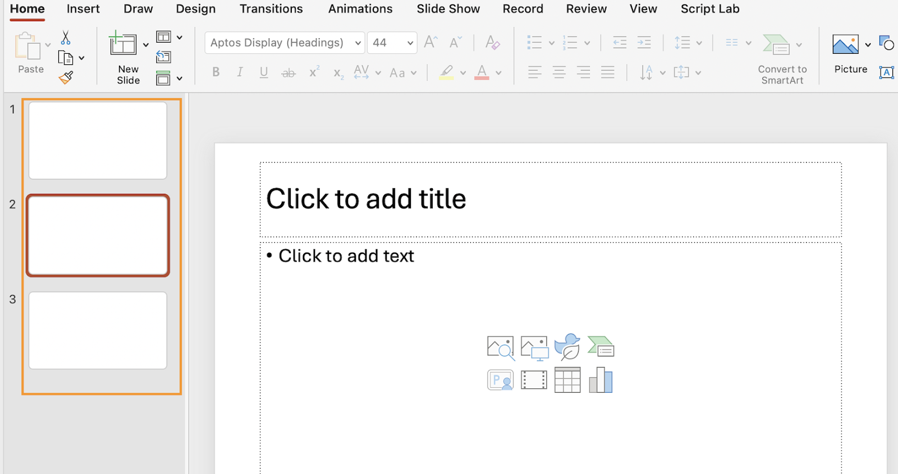Insert a chart using placeholder icon
The image size is (898, 474).
coord(601,380)
